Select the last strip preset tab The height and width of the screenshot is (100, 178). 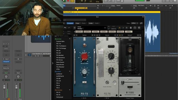(x=128, y=32)
